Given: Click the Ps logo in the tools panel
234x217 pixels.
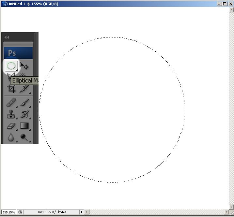Looking at the screenshot, I should click(12, 53).
